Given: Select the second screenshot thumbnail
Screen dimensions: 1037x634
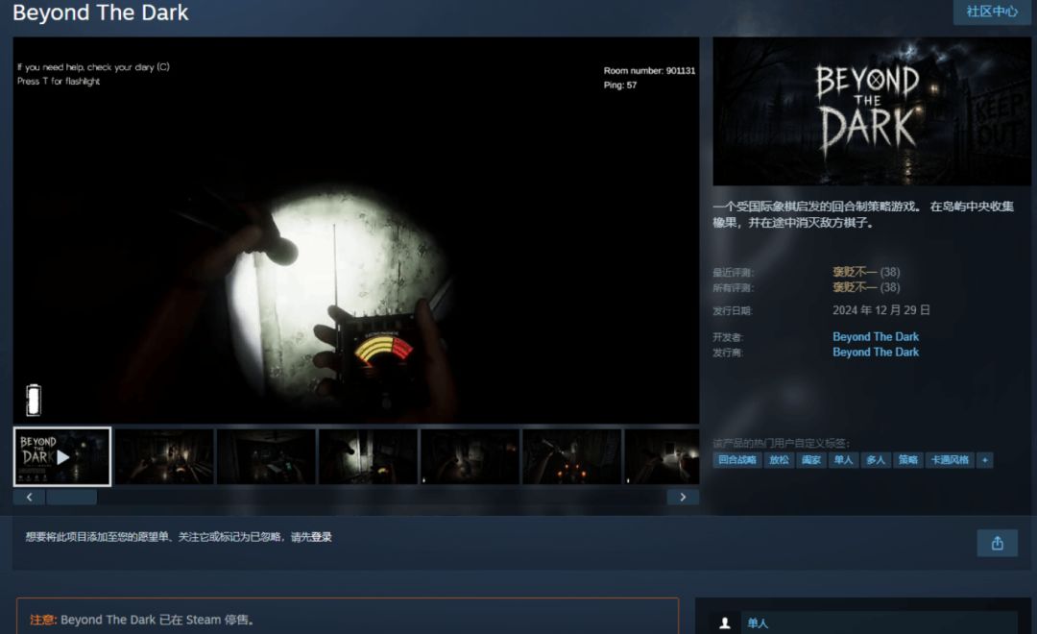Looking at the screenshot, I should [x=165, y=456].
